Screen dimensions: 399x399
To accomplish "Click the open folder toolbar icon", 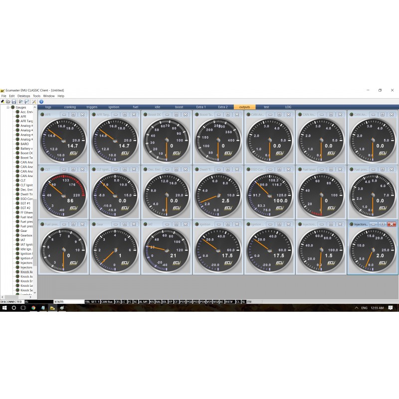I will click(8, 102).
